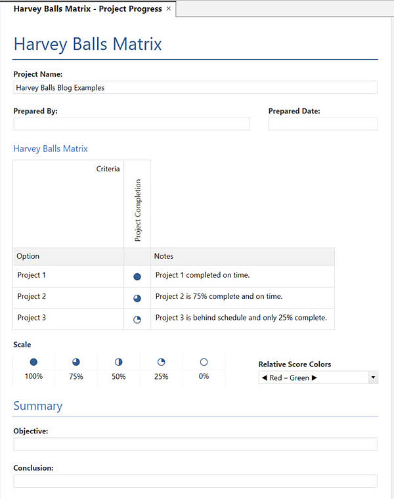Screen dimensions: 394x499
Task: Close the Harvey Balls Matrix tab
Action: [x=169, y=9]
